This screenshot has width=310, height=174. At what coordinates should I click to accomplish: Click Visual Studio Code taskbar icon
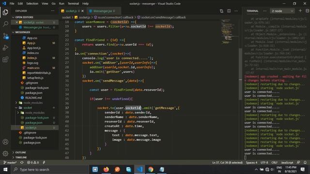pos(139,170)
